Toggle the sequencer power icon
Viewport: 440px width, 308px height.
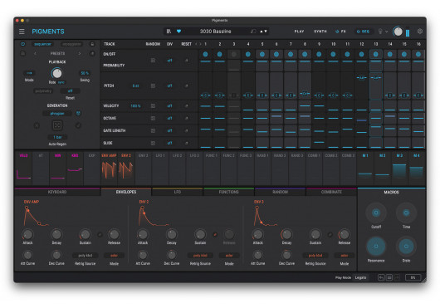[x=22, y=44]
